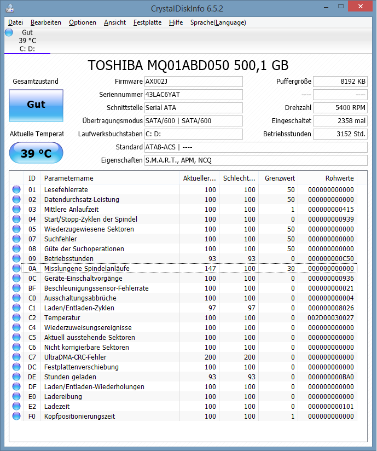Open the Datei menu
The width and height of the screenshot is (377, 451).
[x=15, y=22]
